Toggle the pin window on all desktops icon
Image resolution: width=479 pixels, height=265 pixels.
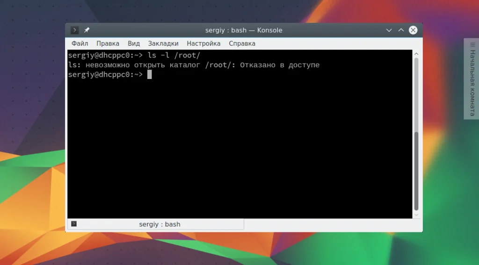tap(87, 30)
